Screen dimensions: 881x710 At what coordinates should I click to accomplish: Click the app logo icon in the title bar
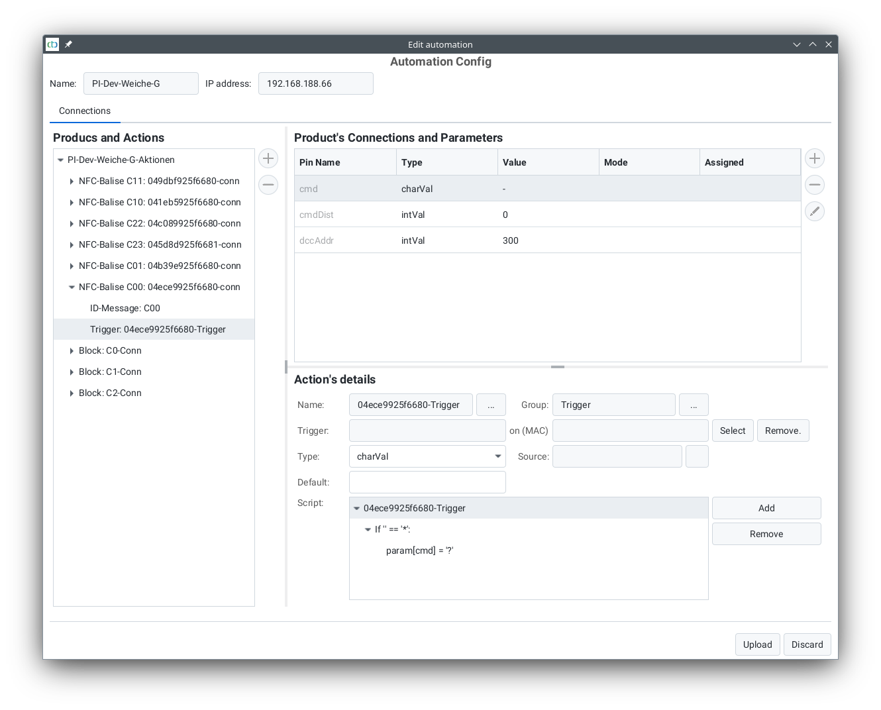pos(52,44)
